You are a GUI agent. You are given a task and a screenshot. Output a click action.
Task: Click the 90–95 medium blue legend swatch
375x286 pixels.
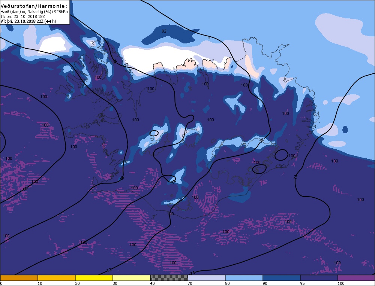pyautogui.click(x=282, y=278)
